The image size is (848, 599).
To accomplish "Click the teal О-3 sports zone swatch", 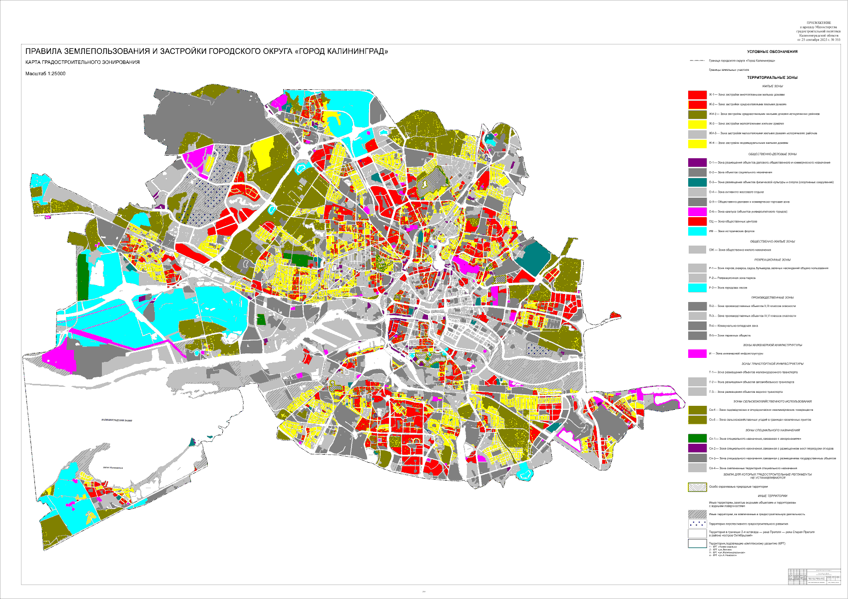I will click(697, 182).
